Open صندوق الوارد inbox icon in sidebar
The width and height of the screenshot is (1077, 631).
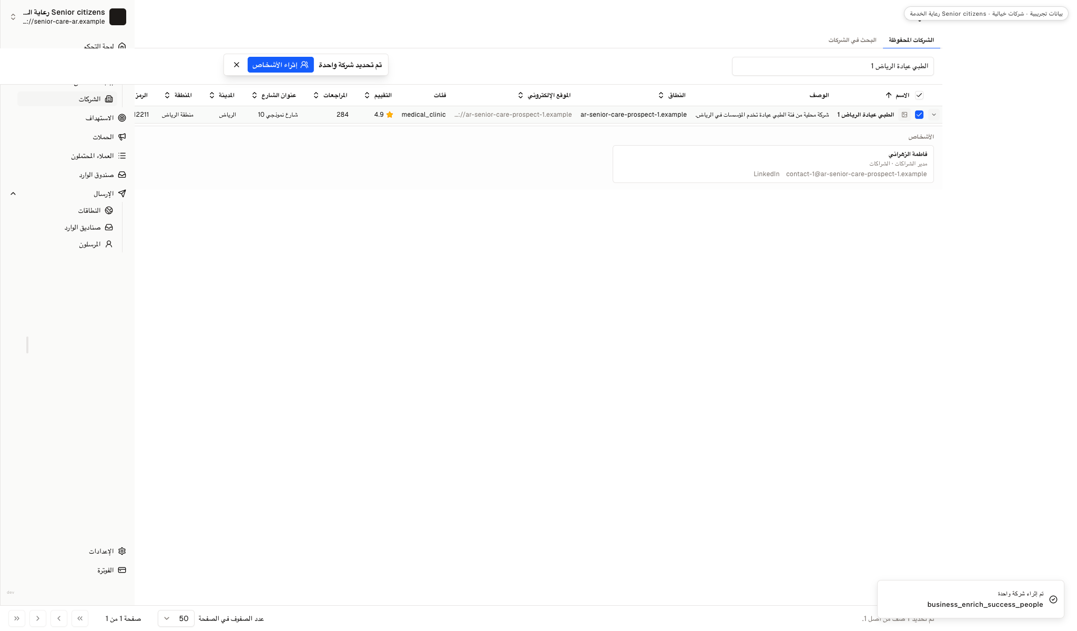click(x=122, y=175)
